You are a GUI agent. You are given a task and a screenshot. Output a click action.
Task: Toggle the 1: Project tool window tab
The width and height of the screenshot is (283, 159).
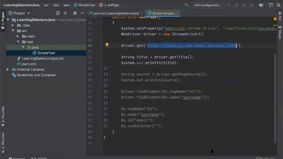[3, 20]
